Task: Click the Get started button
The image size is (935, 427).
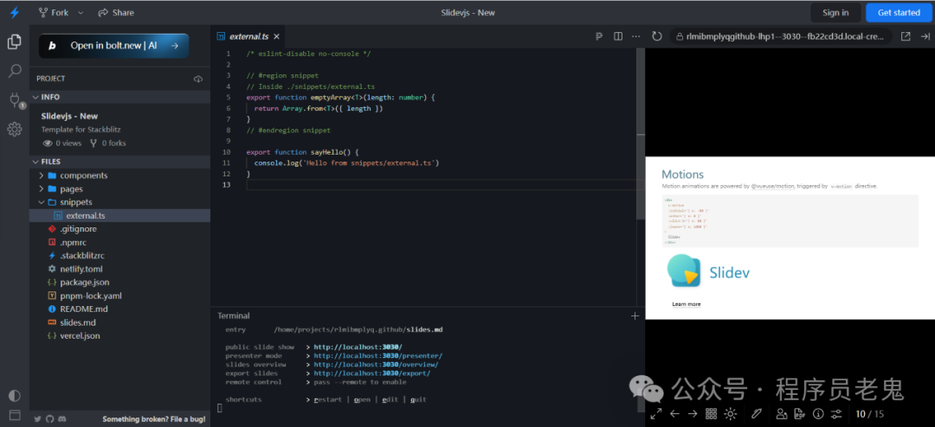Action: [x=899, y=12]
